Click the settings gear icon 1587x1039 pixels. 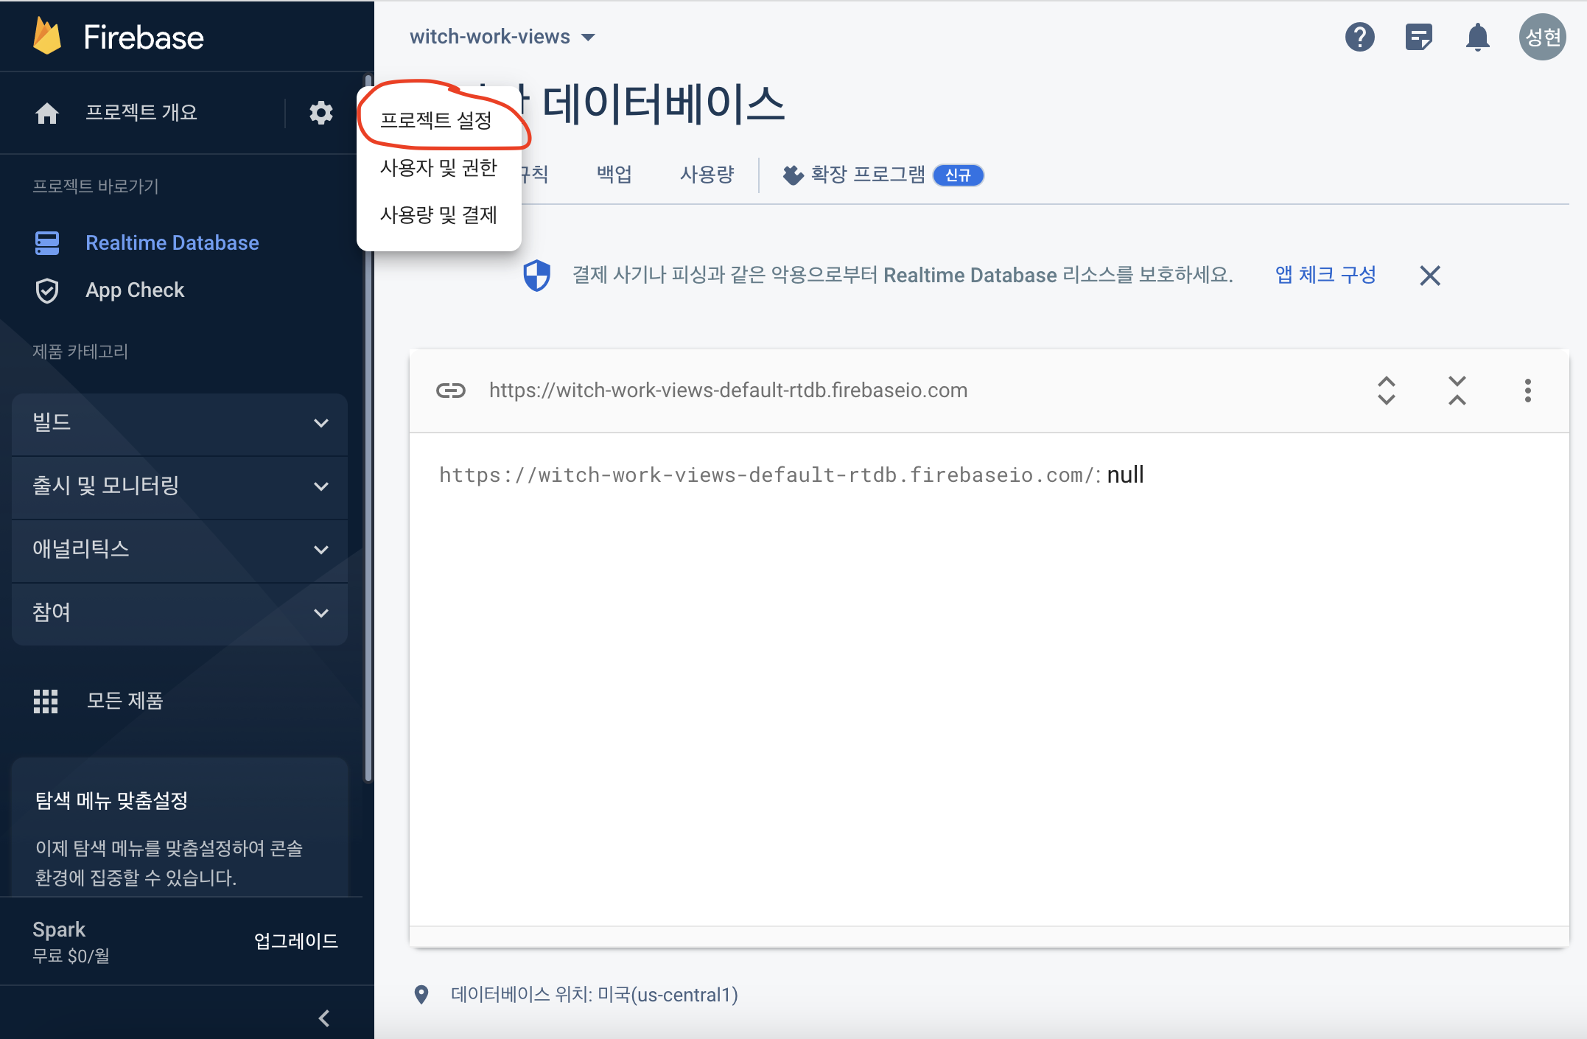pos(320,113)
